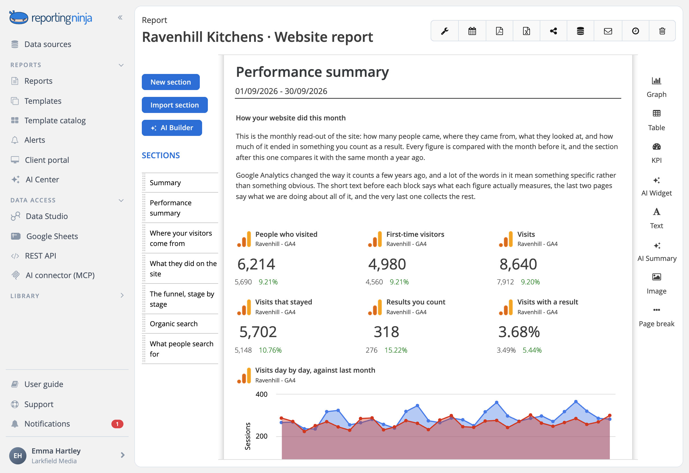689x473 pixels.
Task: Add an AI Summary widget
Action: click(657, 252)
